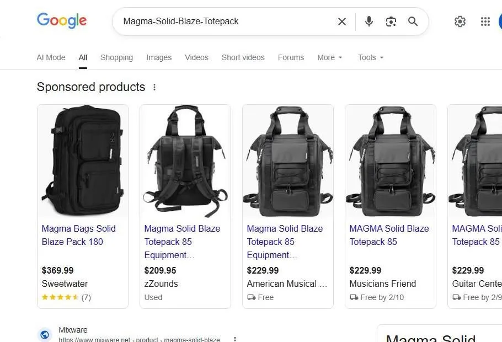Open three-dot options beside the Mixware result
Image resolution: width=502 pixels, height=342 pixels.
click(x=234, y=338)
